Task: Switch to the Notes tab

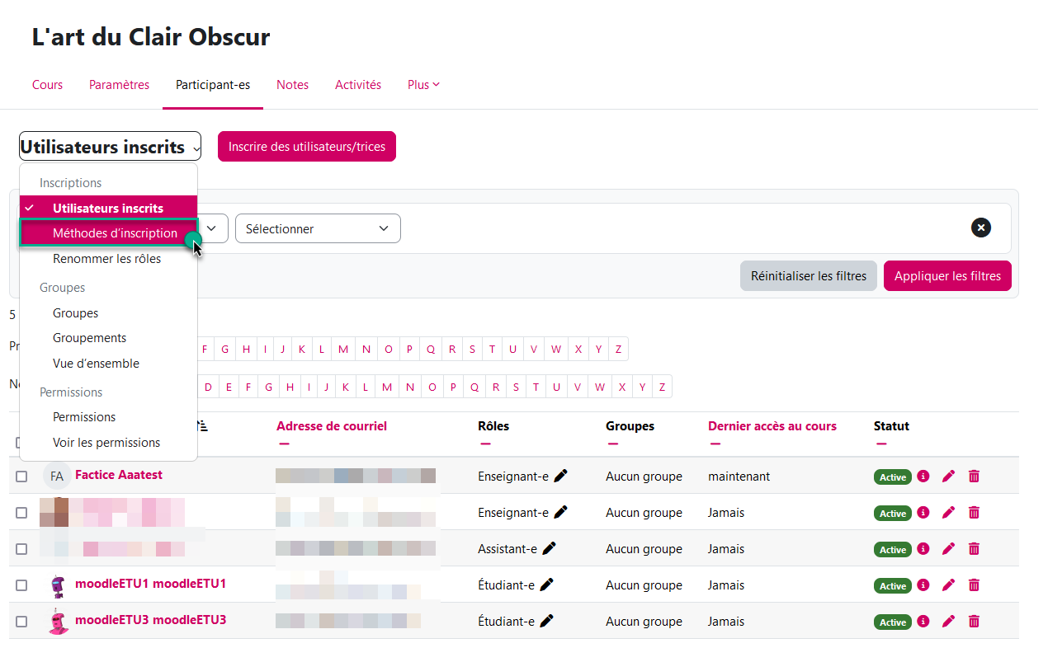Action: coord(292,84)
